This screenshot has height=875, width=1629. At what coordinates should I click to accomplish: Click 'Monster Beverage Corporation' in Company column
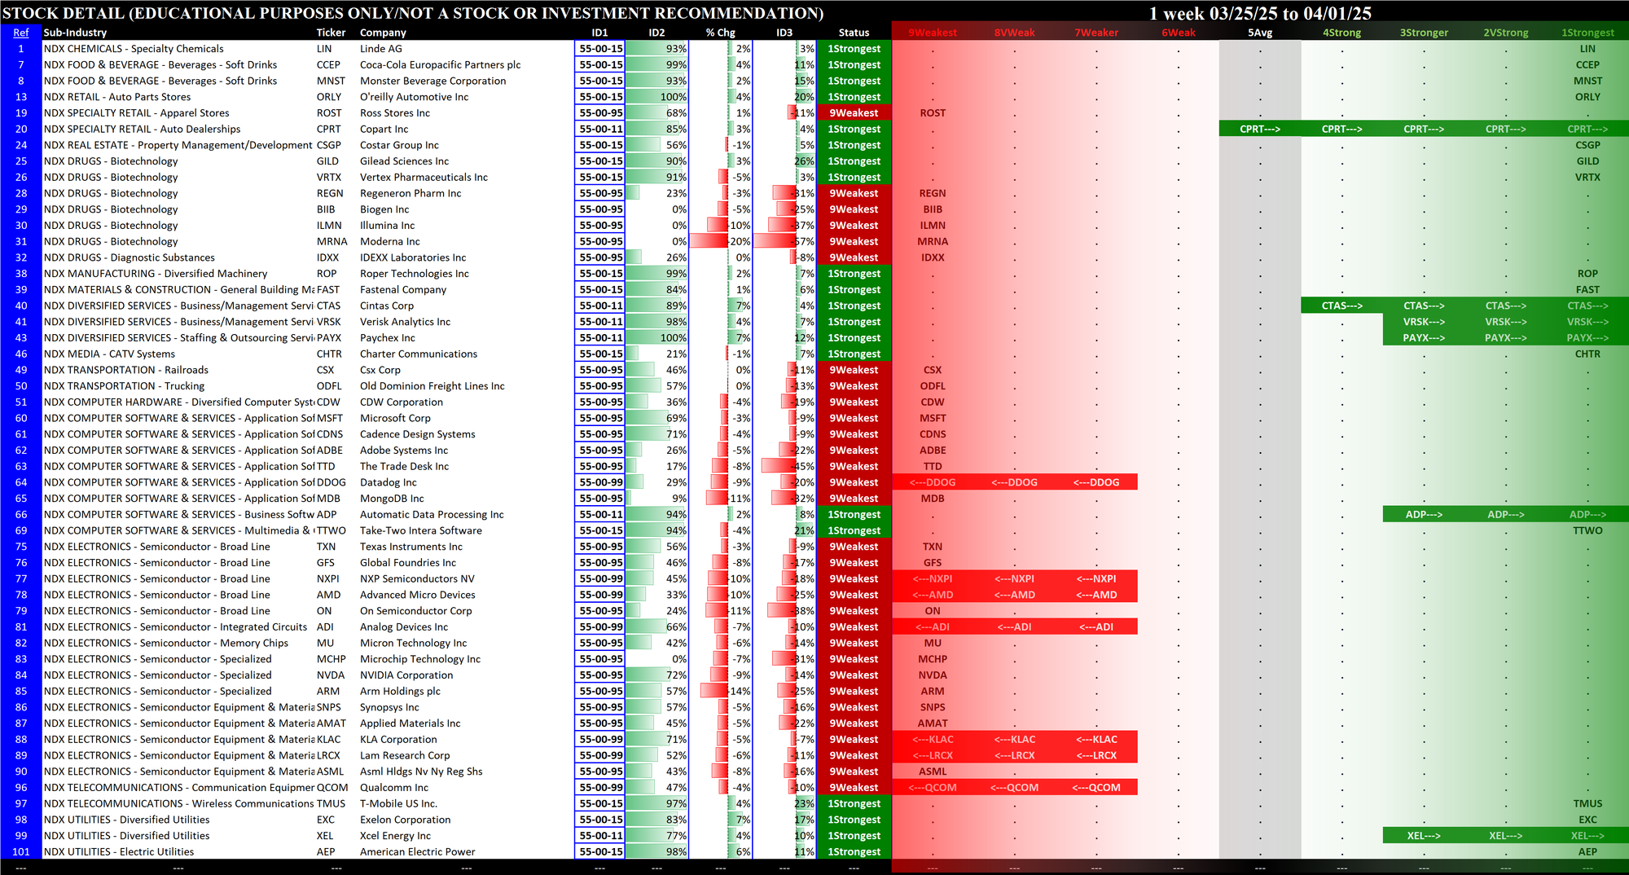point(433,81)
